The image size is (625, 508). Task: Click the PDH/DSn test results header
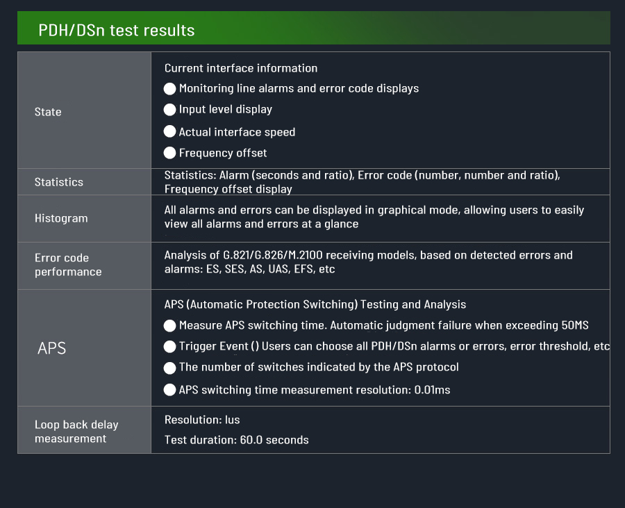point(117,31)
